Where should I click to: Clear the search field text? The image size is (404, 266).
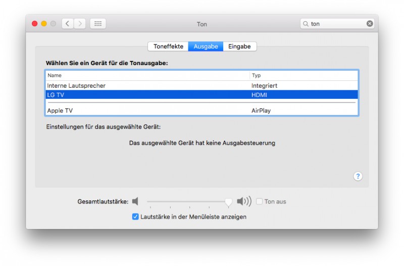[x=370, y=24]
